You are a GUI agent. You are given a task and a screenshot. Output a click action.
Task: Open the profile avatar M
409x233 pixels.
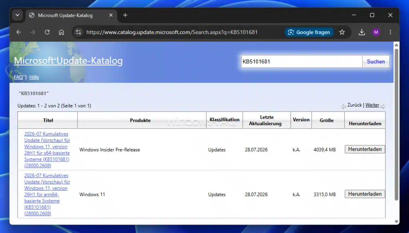point(376,32)
